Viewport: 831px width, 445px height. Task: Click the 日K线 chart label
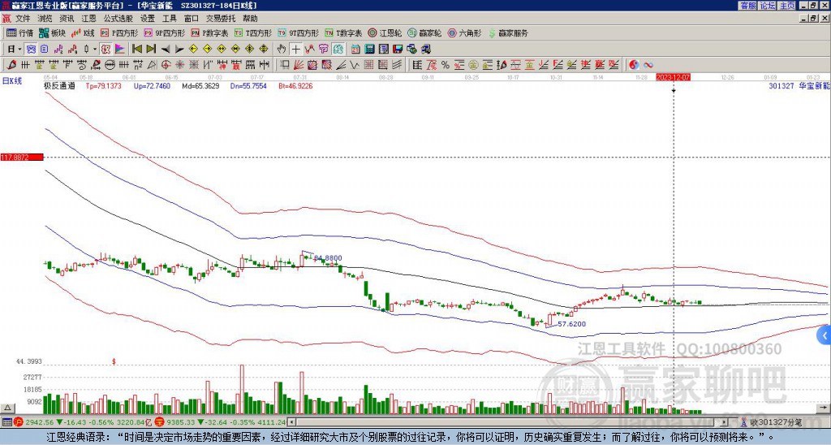pos(12,80)
